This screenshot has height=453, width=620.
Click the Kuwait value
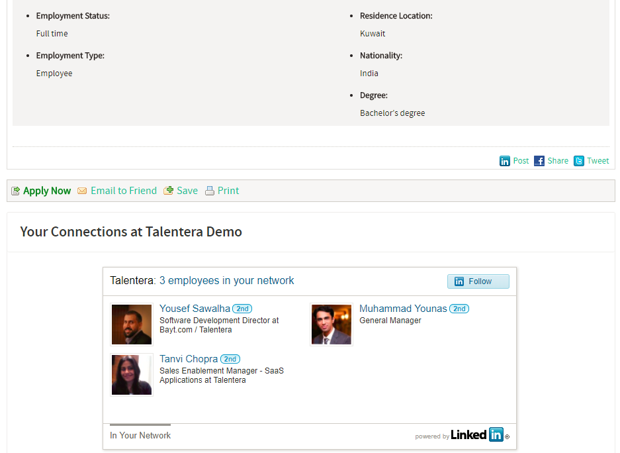373,34
